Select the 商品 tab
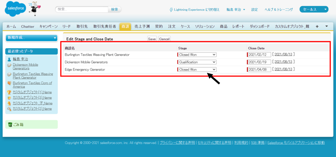The width and height of the screenshot is (336, 157). [223, 27]
